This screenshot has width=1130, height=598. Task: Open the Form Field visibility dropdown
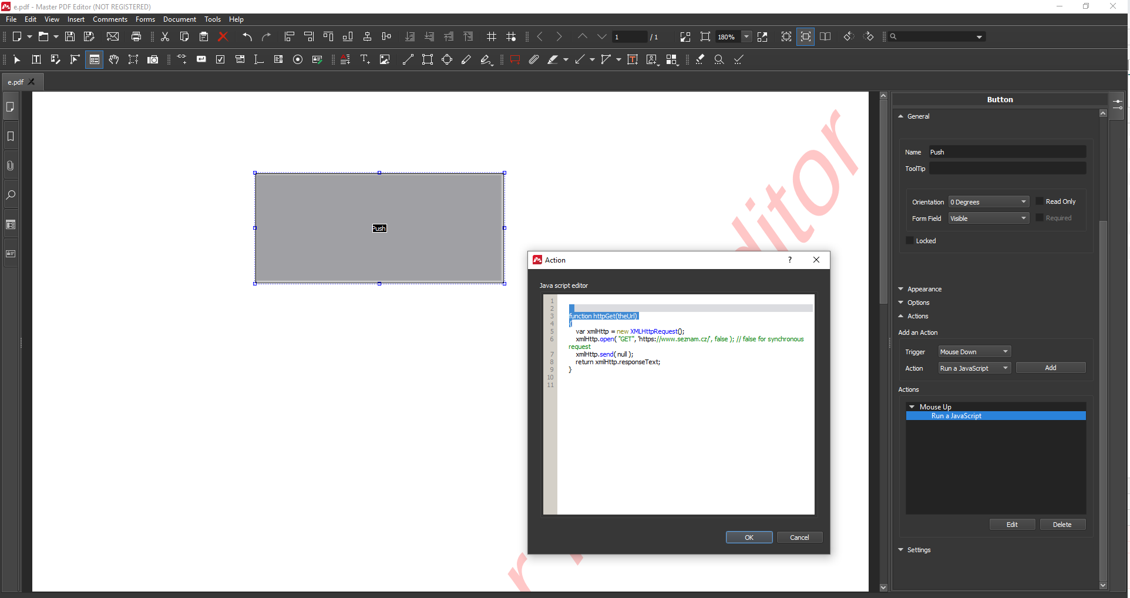989,218
